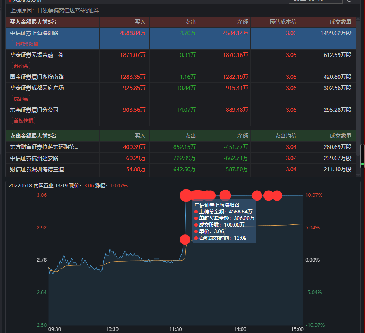The height and width of the screenshot is (333, 365).
Task: Click the 单笔买卖金额: 306.00万 tooltip line
Action: [x=224, y=218]
